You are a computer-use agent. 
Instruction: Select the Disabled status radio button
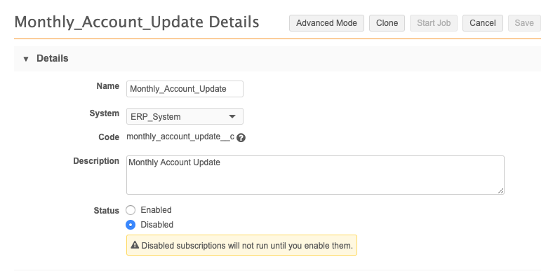click(131, 225)
